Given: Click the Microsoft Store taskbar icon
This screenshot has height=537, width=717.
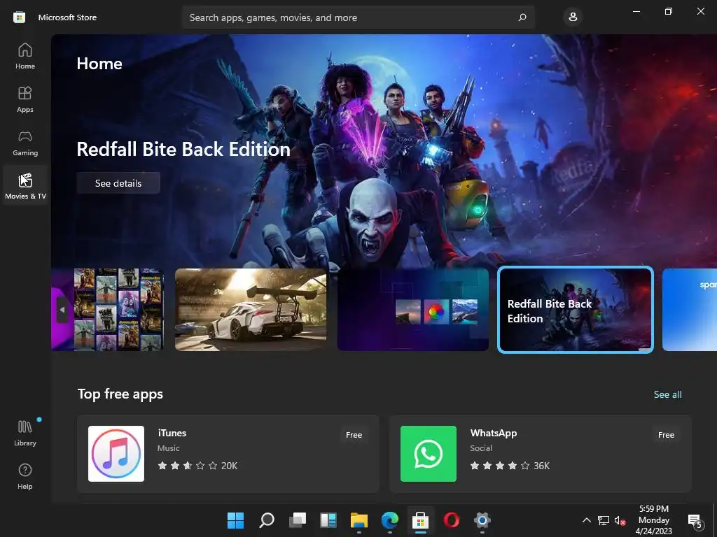Looking at the screenshot, I should tap(421, 520).
